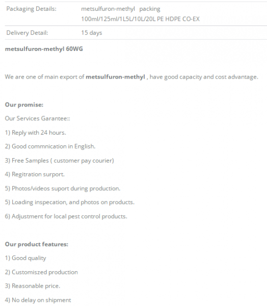The height and width of the screenshot is (306, 267).
Task: Click the No delay on shipment item
Action: pos(38,300)
